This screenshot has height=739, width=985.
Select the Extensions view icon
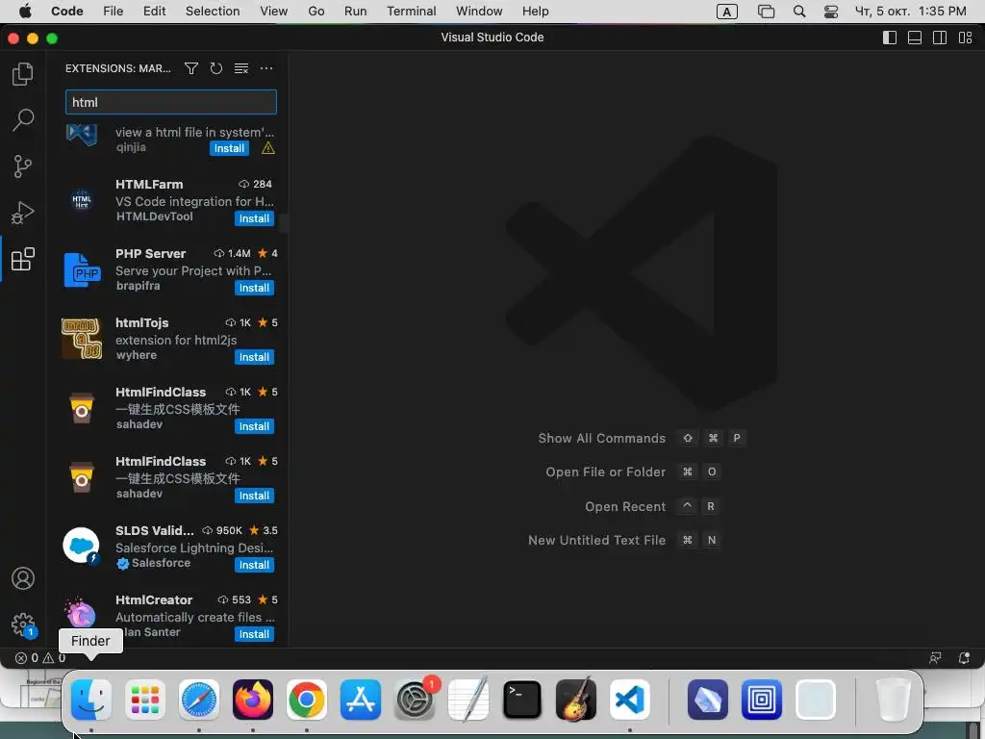[23, 259]
